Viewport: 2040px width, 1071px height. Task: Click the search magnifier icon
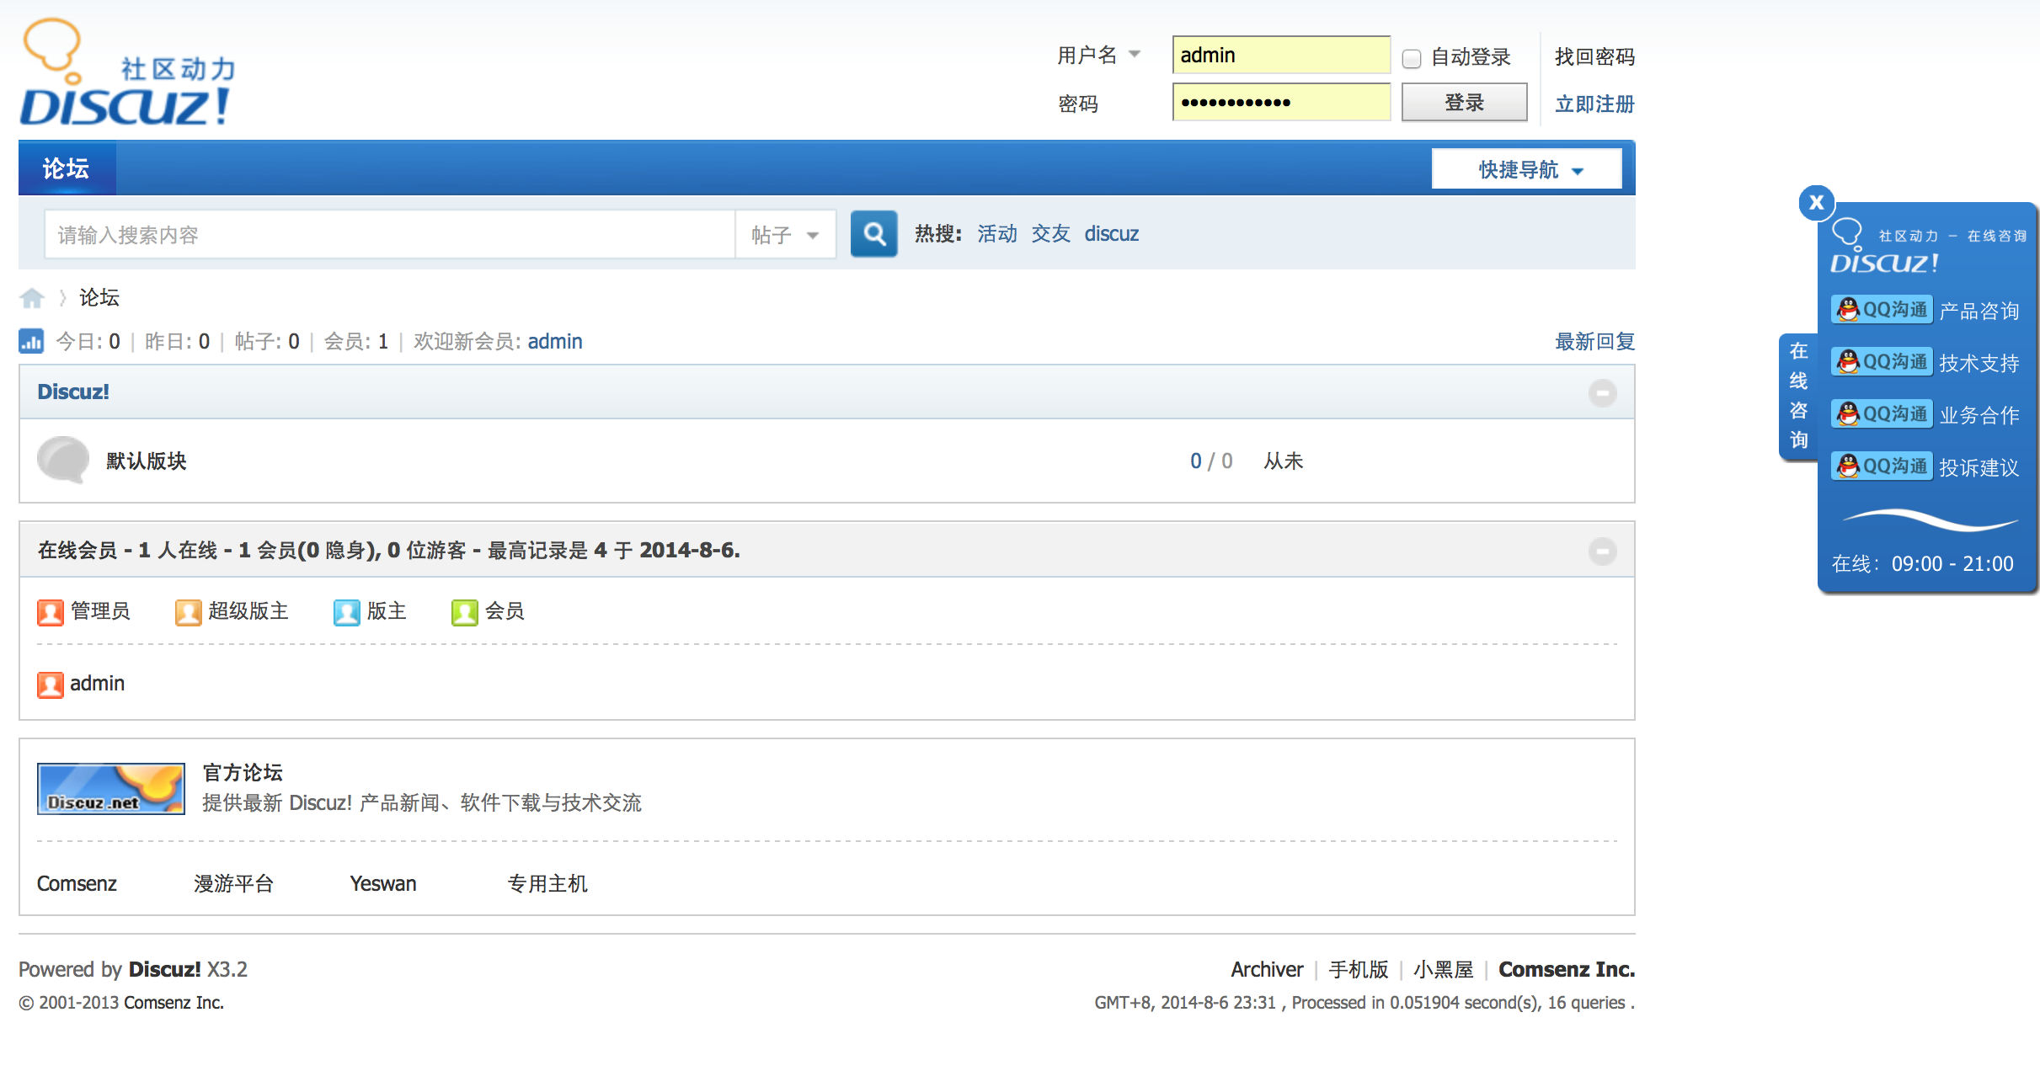[x=873, y=234]
